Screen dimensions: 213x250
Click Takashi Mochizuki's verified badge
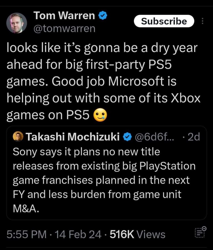[x=127, y=137]
